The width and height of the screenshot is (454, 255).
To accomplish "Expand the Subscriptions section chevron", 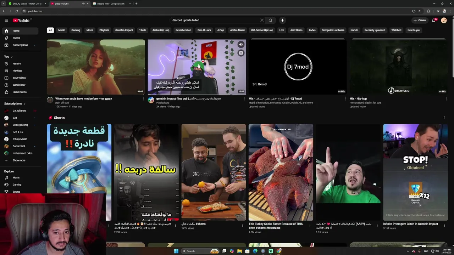I will tap(24, 104).
